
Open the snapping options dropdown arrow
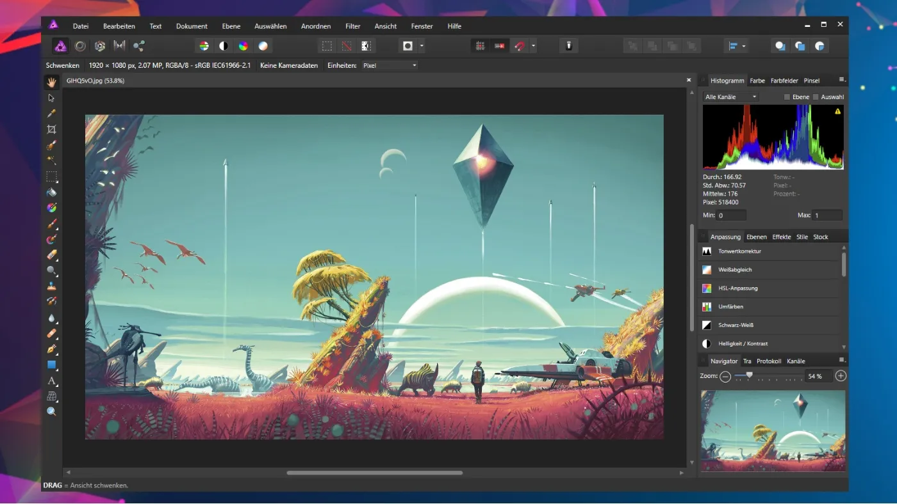pyautogui.click(x=534, y=45)
